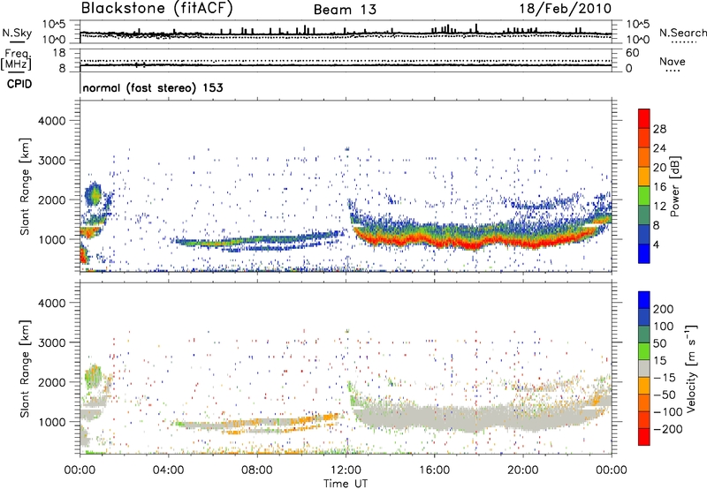
Task: Click the 04:00 time axis label
Action: click(x=168, y=470)
